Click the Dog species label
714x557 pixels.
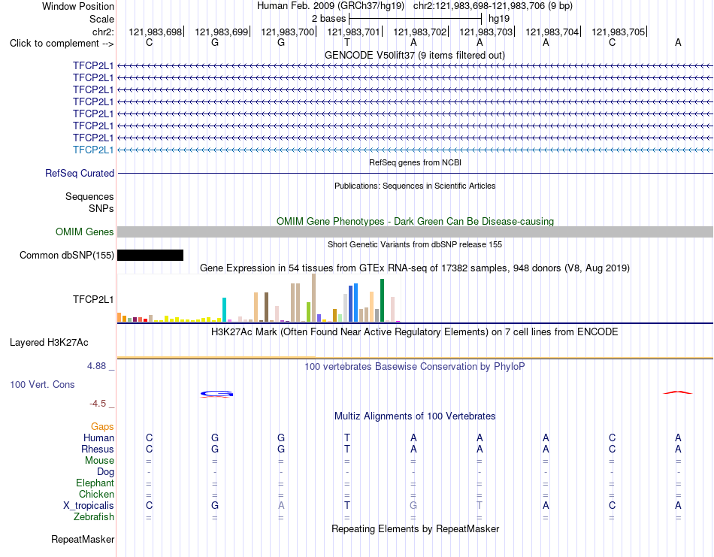point(105,472)
